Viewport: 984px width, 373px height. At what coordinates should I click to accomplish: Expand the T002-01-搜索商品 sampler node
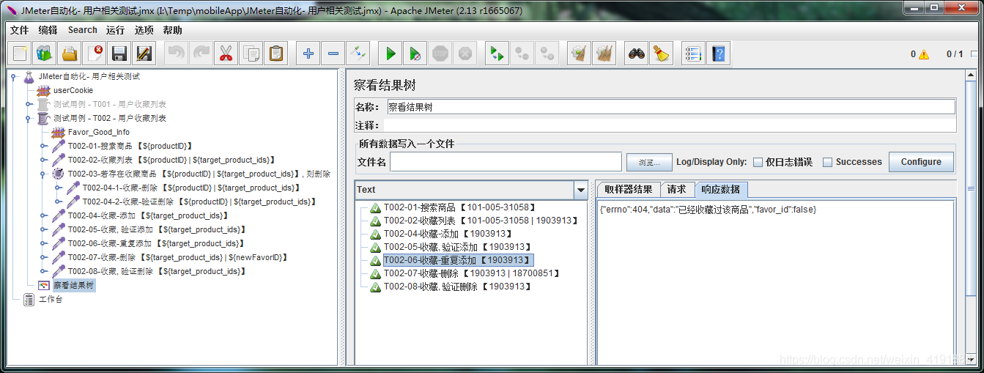coord(43,146)
